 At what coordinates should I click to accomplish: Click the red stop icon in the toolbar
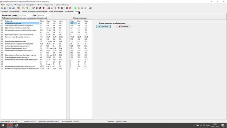click(x=70, y=8)
